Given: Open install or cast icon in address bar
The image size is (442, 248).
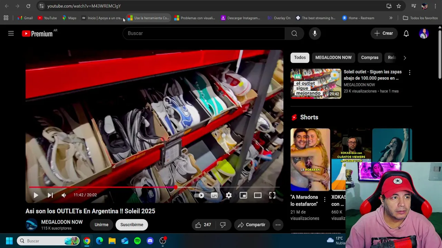Looking at the screenshot, I should click(389, 6).
